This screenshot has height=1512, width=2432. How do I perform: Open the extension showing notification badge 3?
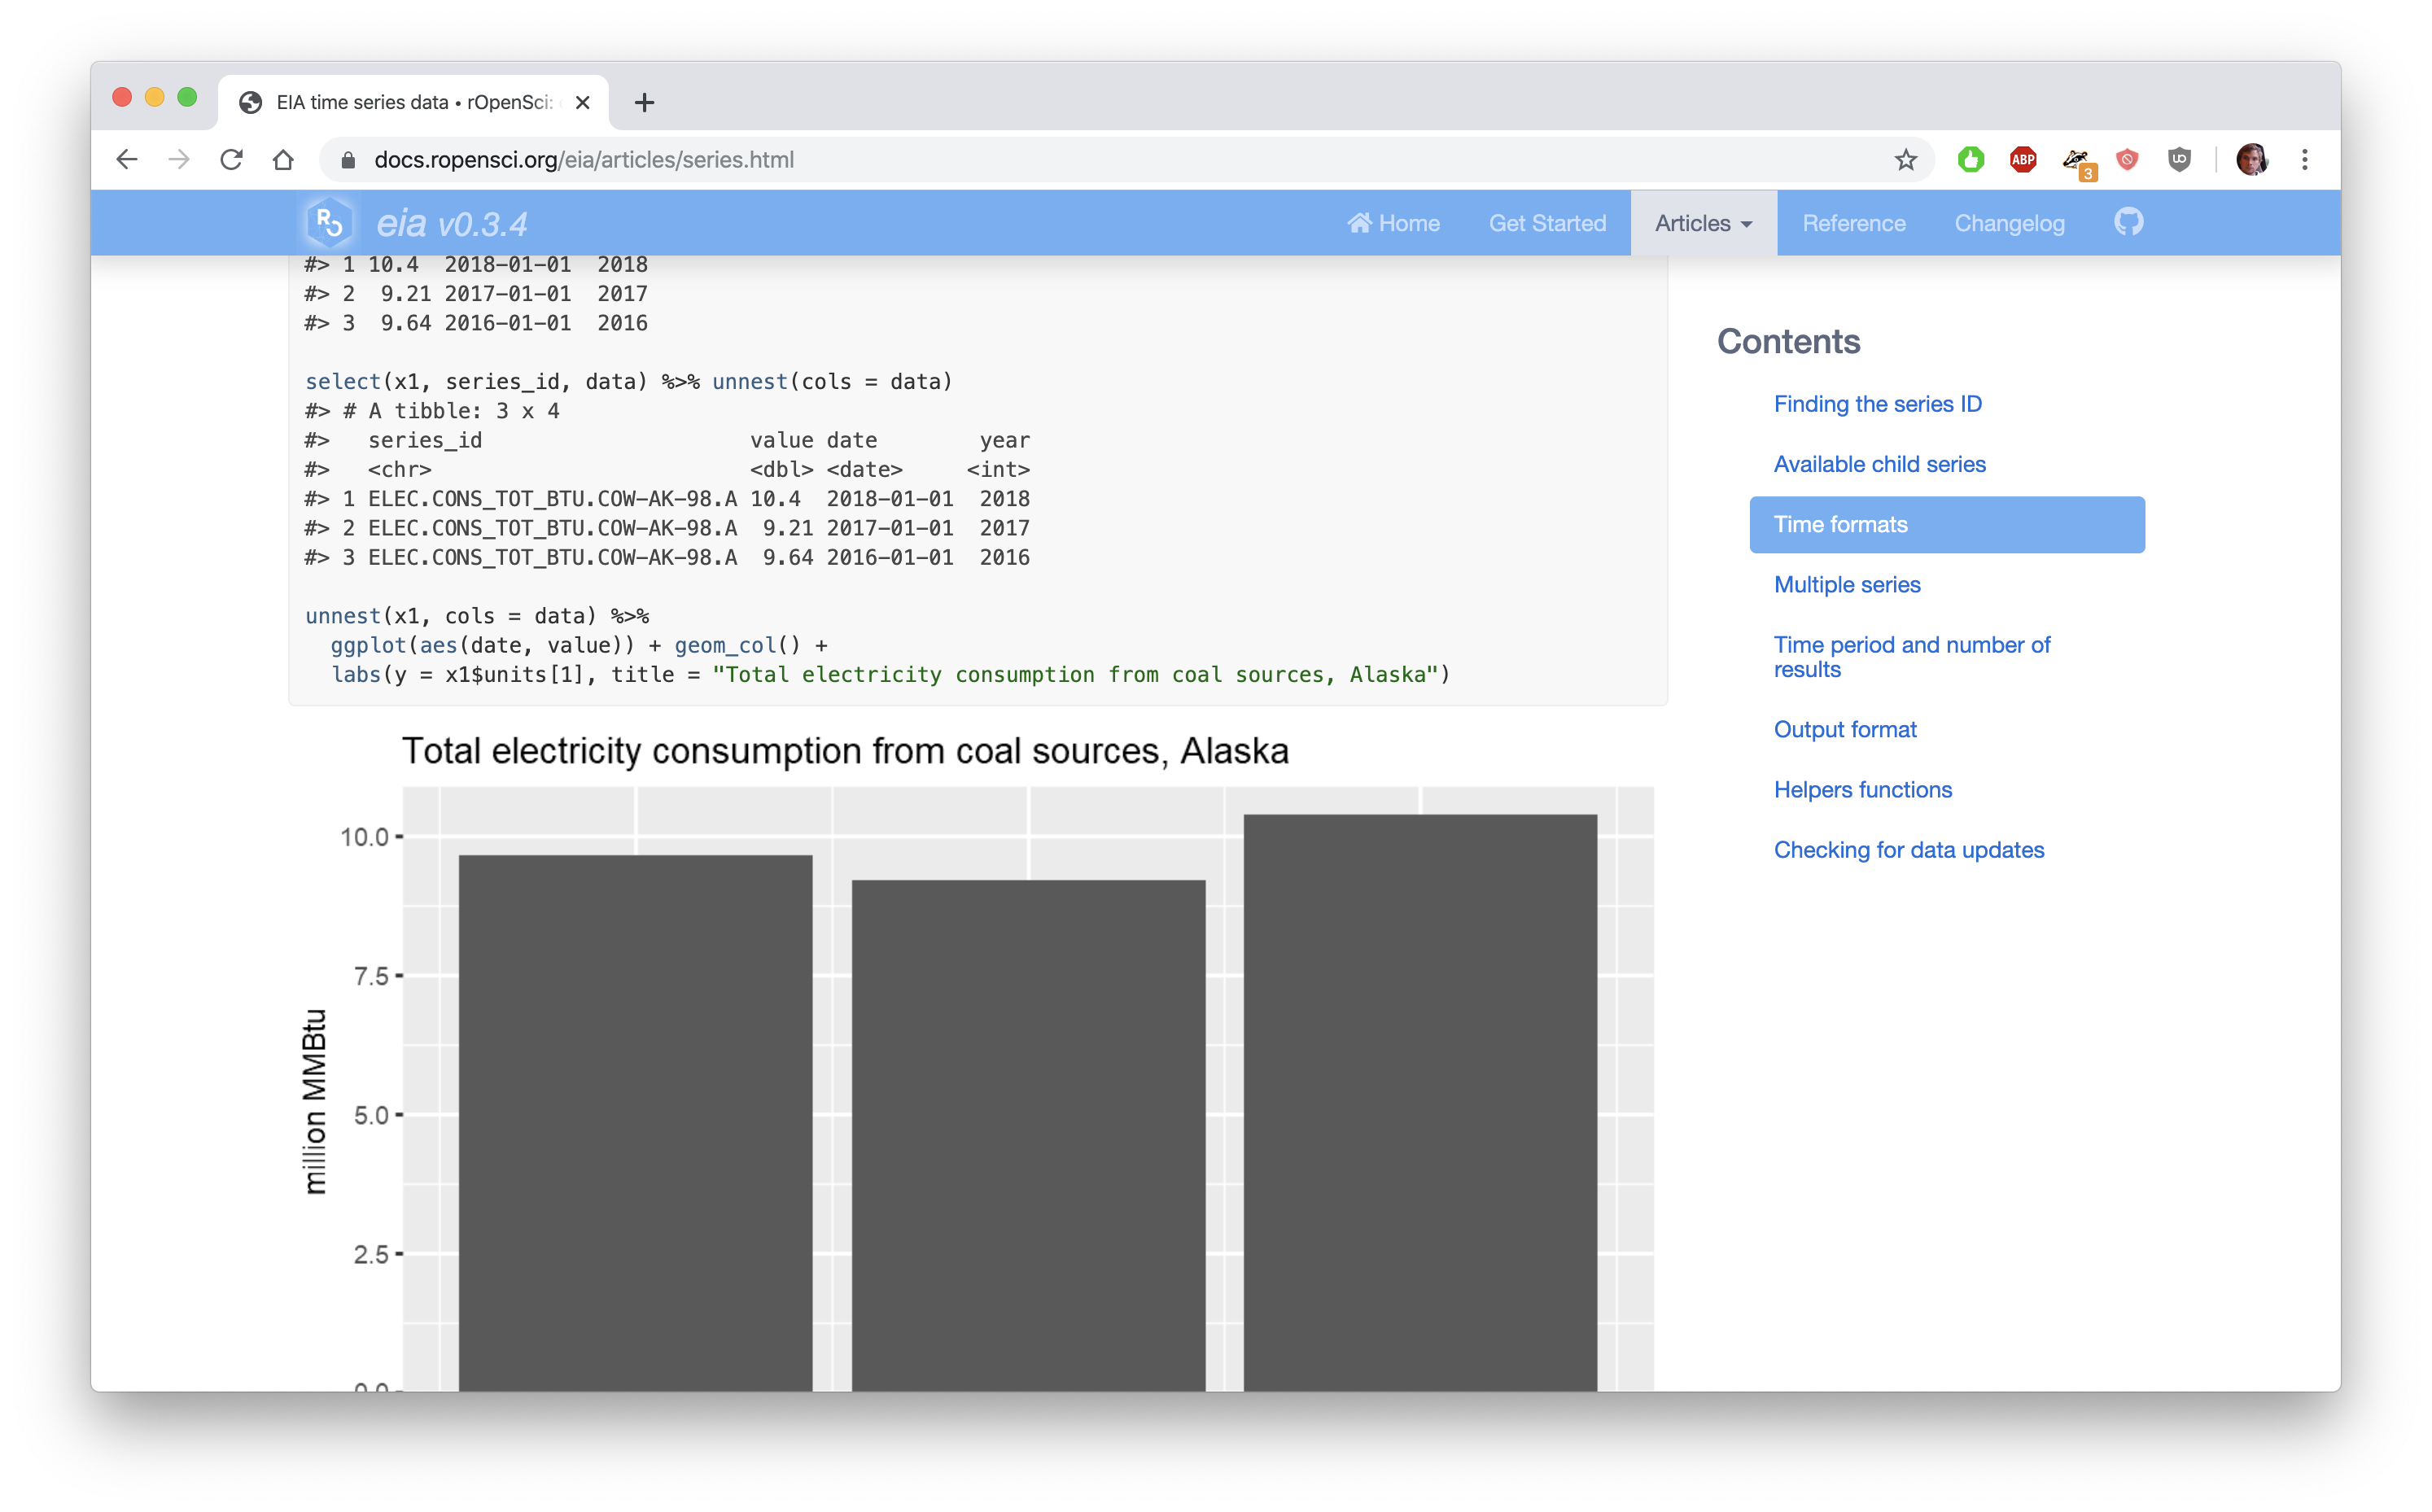[x=2076, y=159]
